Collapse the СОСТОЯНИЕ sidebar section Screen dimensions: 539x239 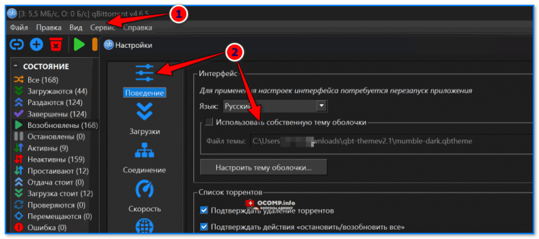click(x=16, y=66)
